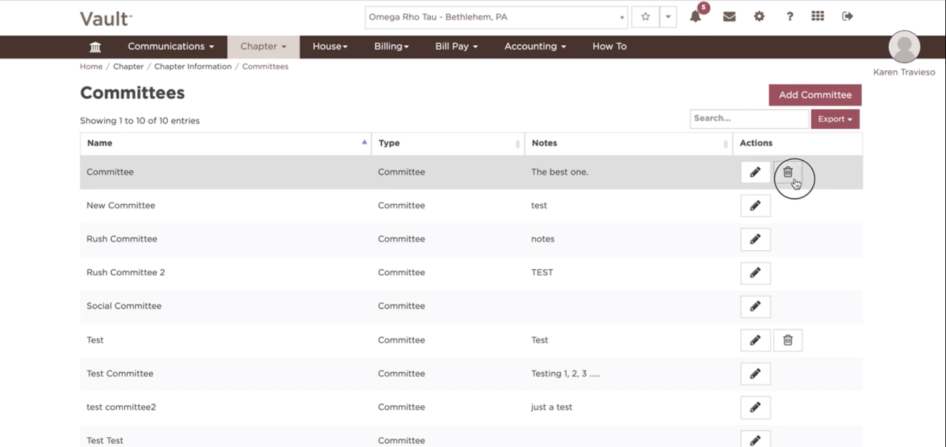Expand the arrow next to favorites star

[668, 17]
